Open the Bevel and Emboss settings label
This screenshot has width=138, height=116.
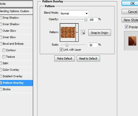(x=13, y=44)
